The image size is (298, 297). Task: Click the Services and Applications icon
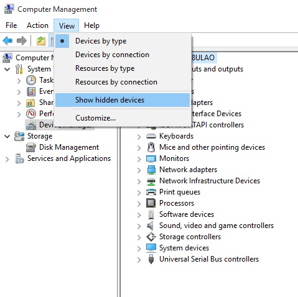coord(19,158)
